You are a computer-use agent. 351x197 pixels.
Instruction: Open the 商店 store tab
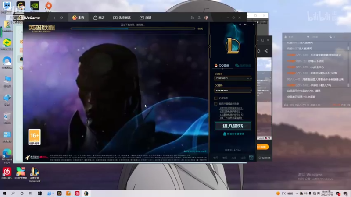pyautogui.click(x=99, y=18)
